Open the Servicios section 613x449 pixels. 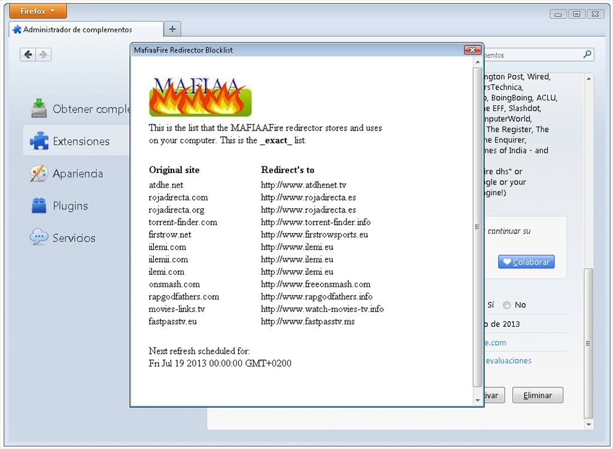[x=77, y=238]
